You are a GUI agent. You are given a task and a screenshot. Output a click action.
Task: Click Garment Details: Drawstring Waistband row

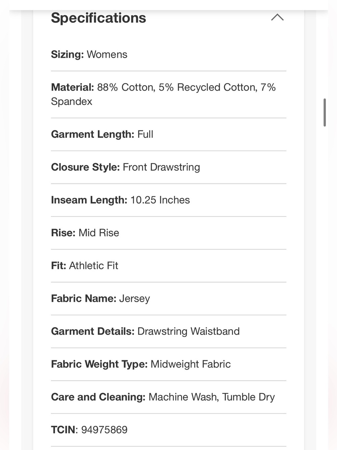click(168, 331)
